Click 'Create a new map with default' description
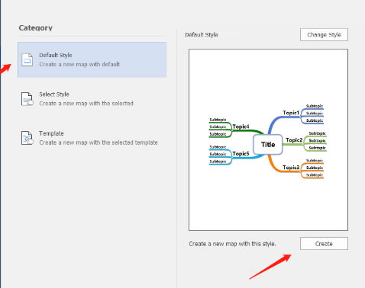 click(x=79, y=64)
